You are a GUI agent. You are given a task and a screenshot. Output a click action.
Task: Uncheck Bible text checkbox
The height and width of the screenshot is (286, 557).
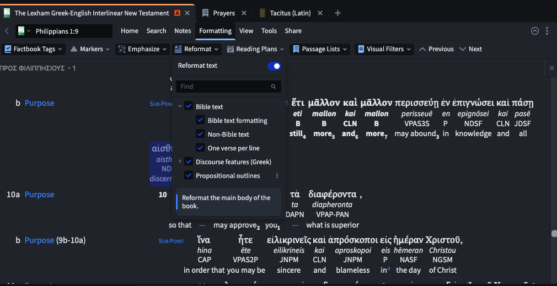click(x=189, y=106)
